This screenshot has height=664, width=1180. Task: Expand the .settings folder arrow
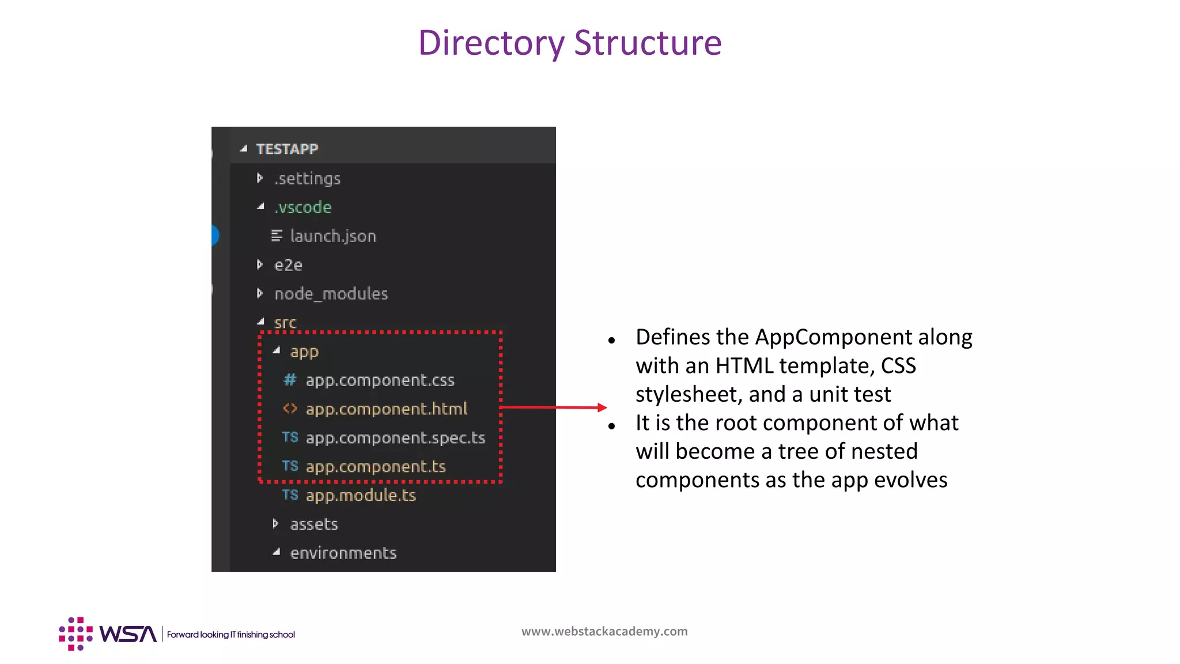(x=260, y=178)
